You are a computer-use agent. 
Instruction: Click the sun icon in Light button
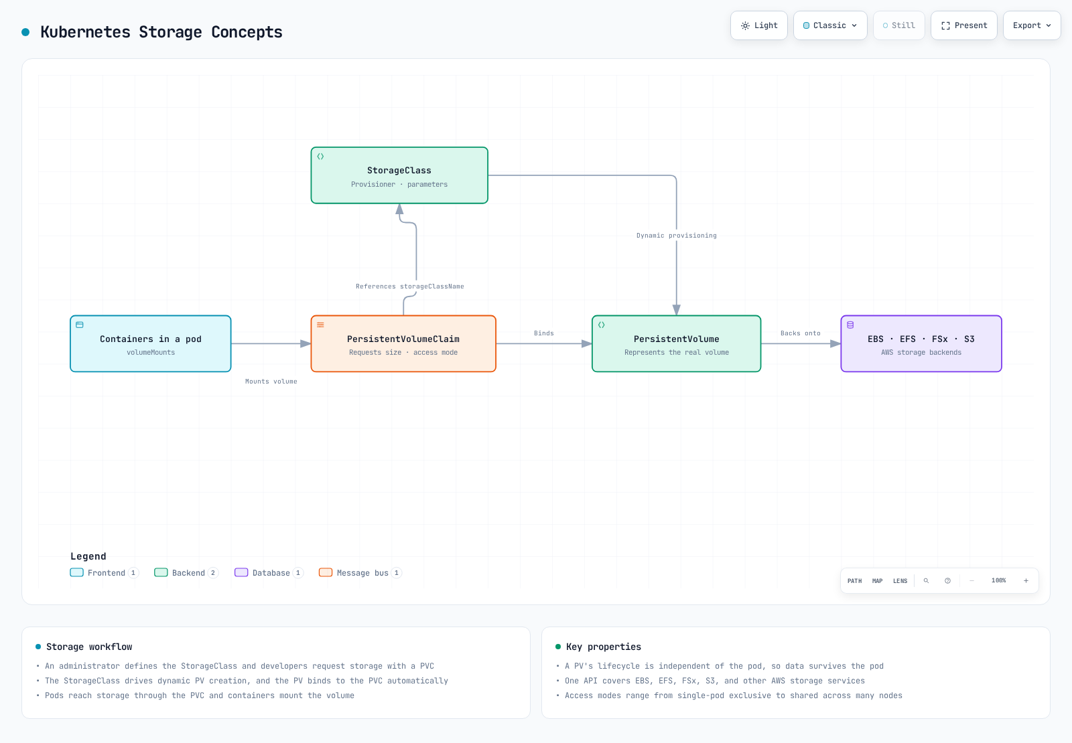point(745,25)
